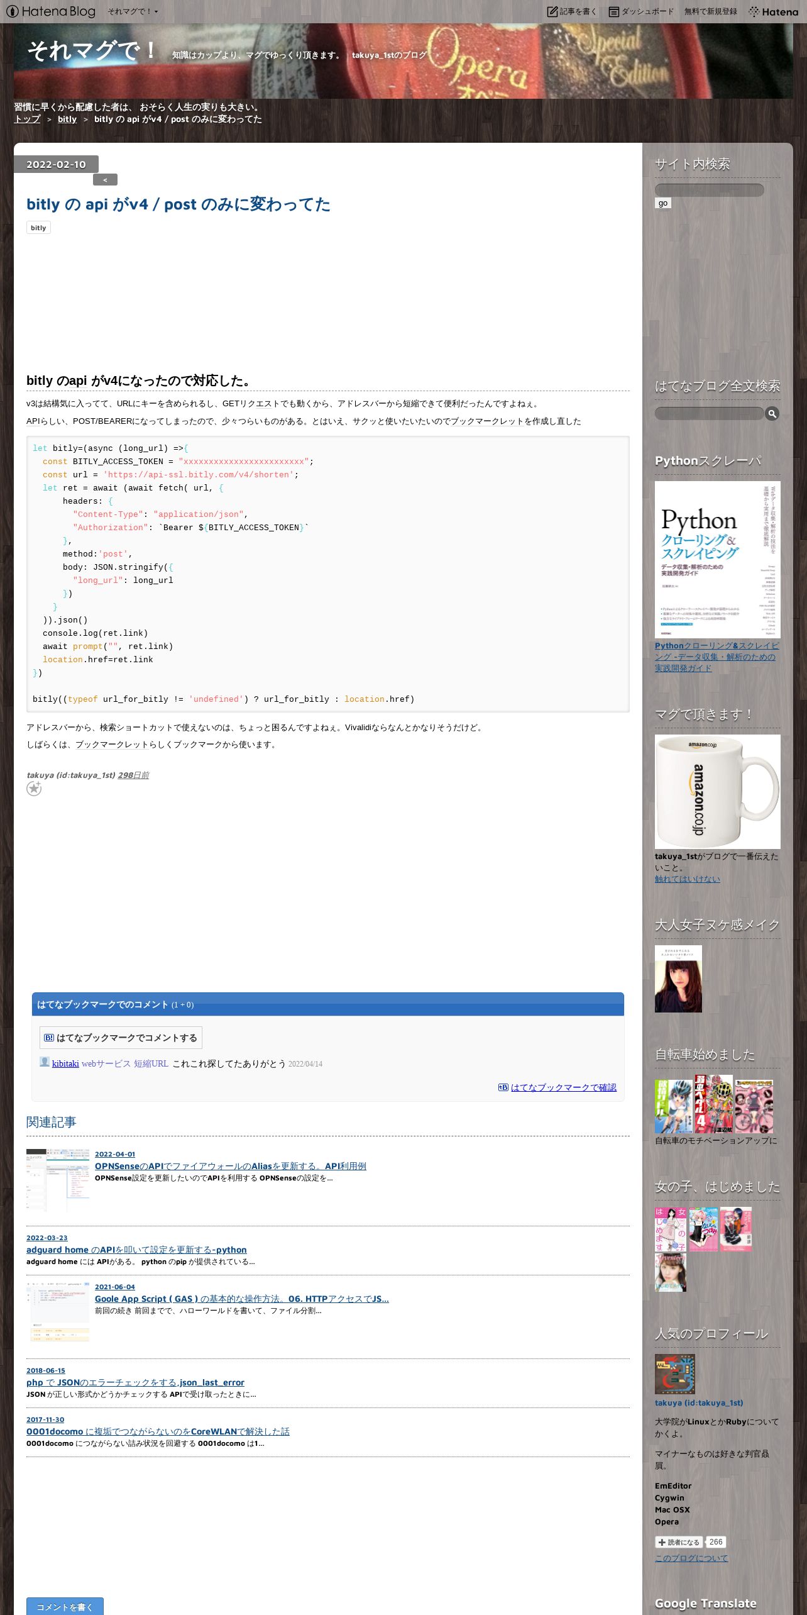Click the B! icon in the comment button
Screen dimensions: 807x1615
[x=49, y=1038]
